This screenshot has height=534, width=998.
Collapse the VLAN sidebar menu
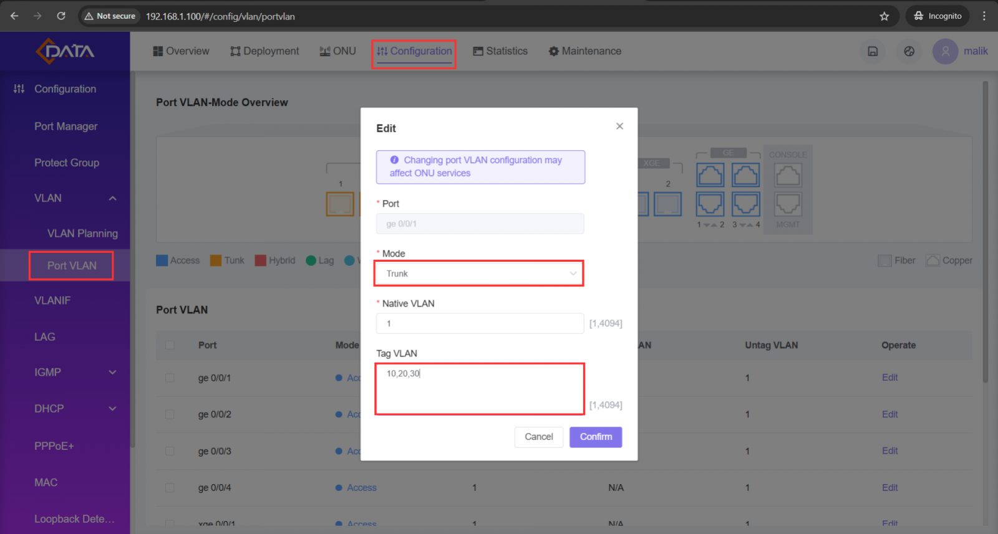(112, 198)
